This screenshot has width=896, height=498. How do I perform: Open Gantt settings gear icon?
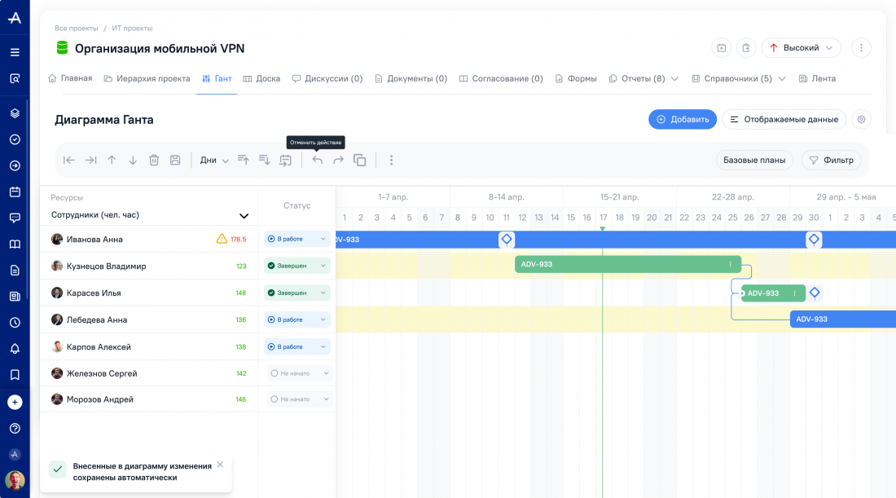(x=861, y=119)
